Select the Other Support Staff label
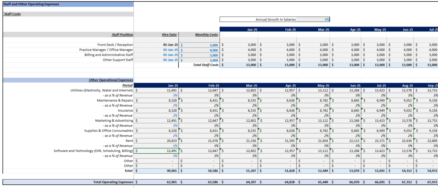The width and height of the screenshot is (438, 188). (118, 60)
